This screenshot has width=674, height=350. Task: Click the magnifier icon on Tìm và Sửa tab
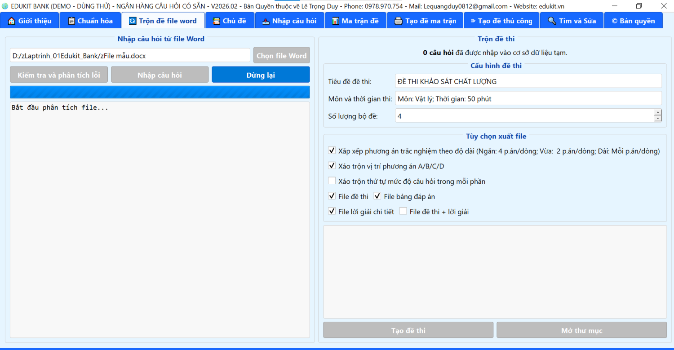click(x=552, y=21)
